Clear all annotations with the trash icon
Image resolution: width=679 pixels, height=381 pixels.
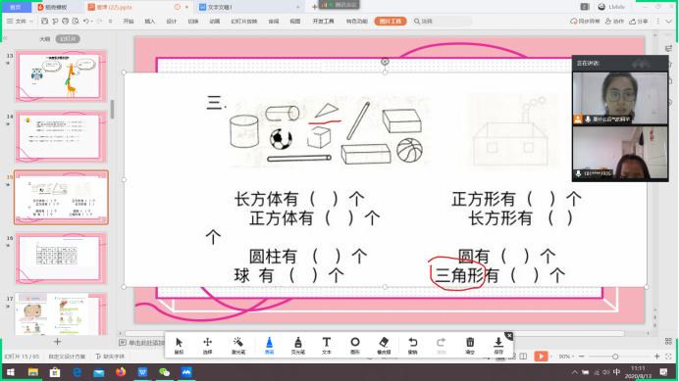470,346
